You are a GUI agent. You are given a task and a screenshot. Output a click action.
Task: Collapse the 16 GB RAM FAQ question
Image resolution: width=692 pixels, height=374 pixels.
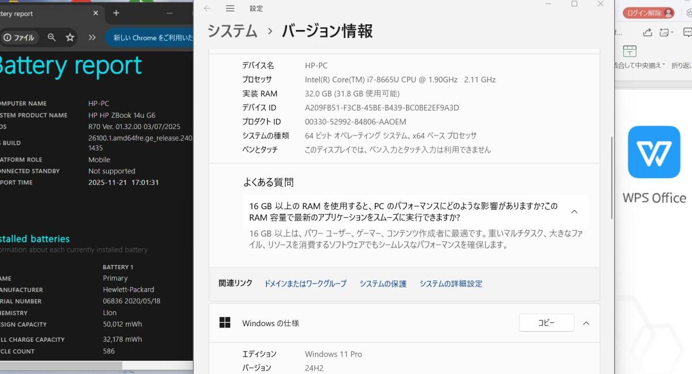(574, 211)
